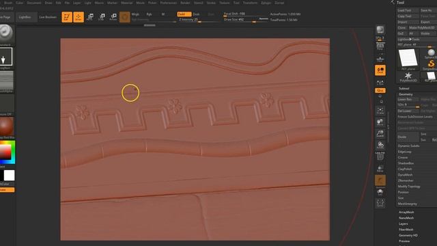Open the Document menu

pyautogui.click(x=33, y=3)
